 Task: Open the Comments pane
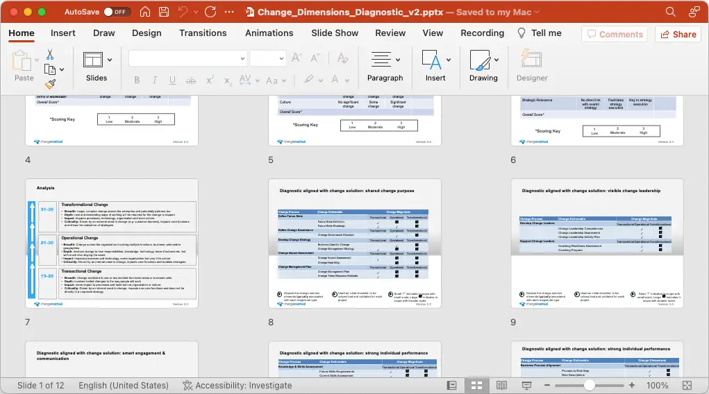point(615,35)
